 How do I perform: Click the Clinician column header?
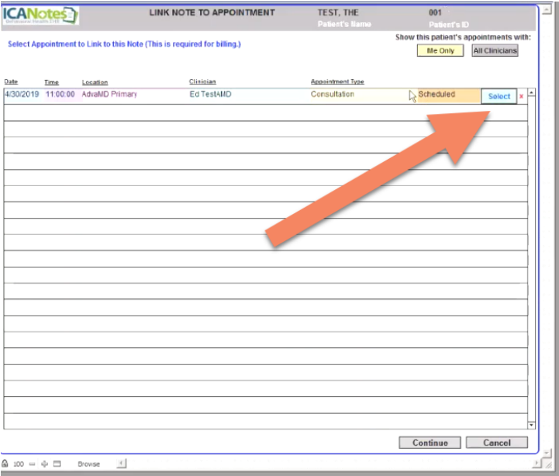tap(202, 81)
